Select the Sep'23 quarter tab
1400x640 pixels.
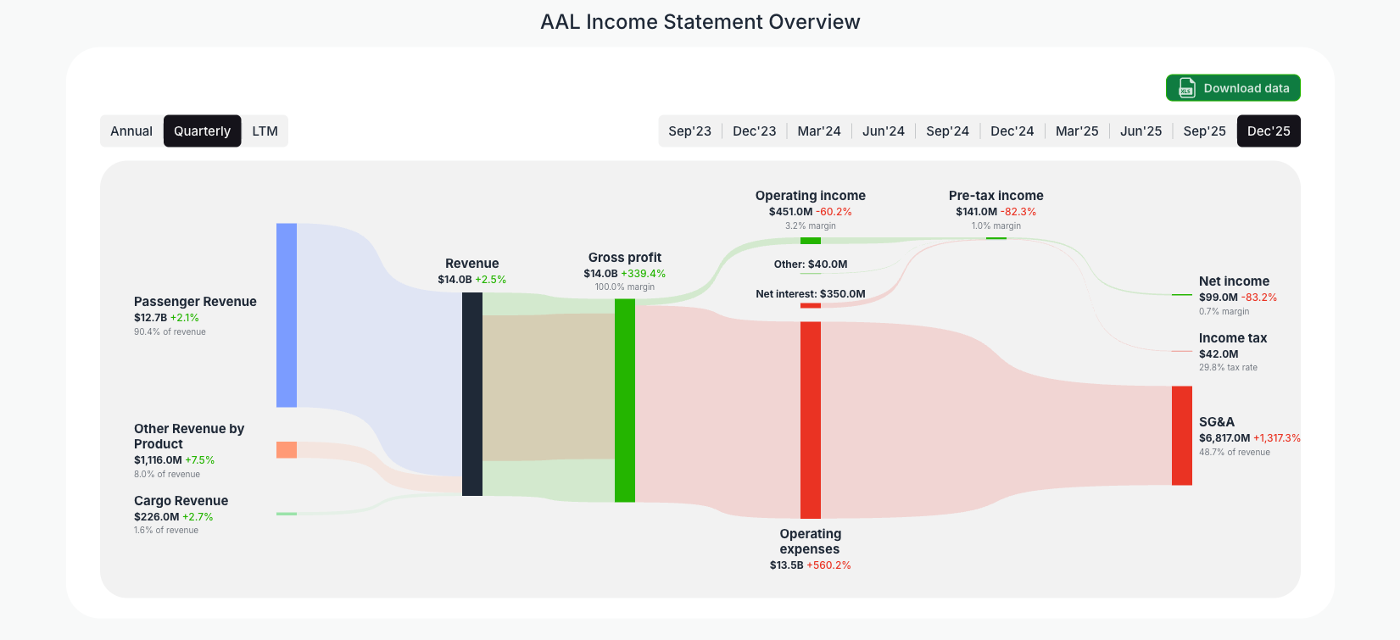tap(690, 131)
